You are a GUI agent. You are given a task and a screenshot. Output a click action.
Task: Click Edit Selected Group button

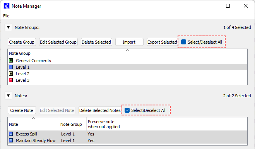[58, 42]
